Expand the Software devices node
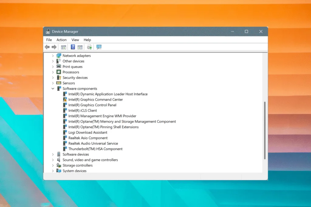The height and width of the screenshot is (207, 311). (53, 154)
